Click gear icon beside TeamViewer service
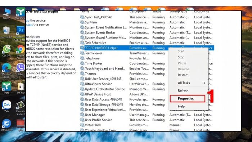Screen dimensions: 252x142 [82, 53]
